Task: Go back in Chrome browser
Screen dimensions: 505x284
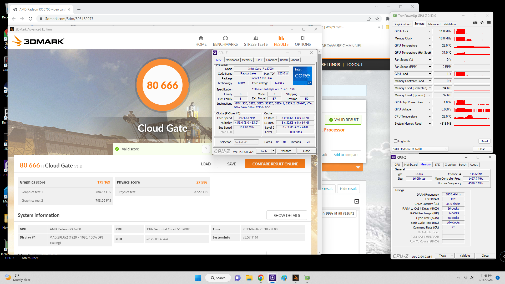Action: click(14, 19)
